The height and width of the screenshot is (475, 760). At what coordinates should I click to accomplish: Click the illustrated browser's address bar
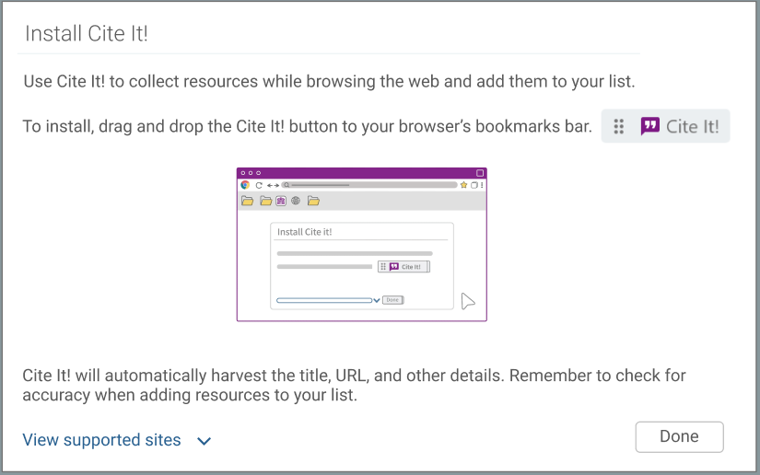(368, 185)
